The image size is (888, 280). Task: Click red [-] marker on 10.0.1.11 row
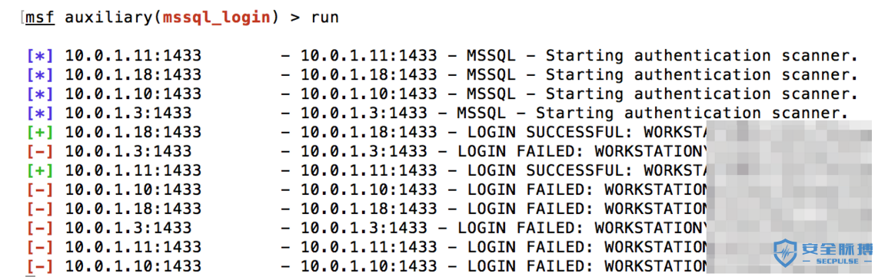click(x=40, y=247)
